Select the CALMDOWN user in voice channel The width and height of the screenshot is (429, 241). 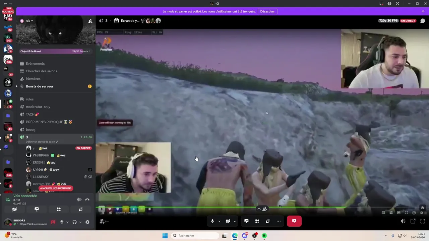(x=59, y=155)
